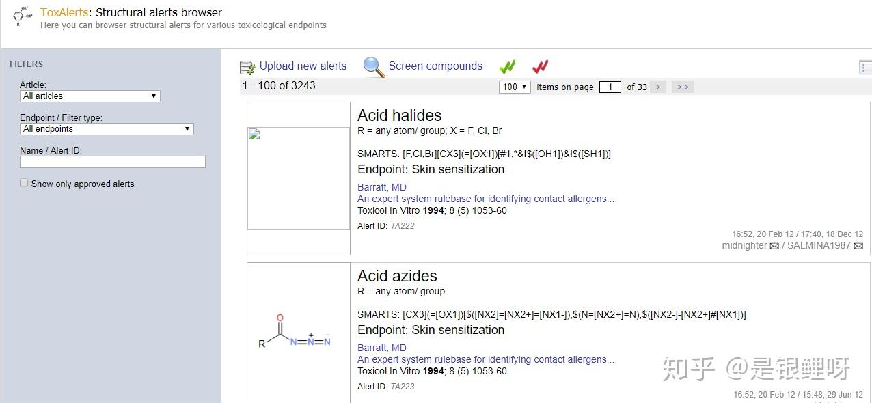Open the items on page dropdown
The width and height of the screenshot is (872, 403).
(x=515, y=87)
